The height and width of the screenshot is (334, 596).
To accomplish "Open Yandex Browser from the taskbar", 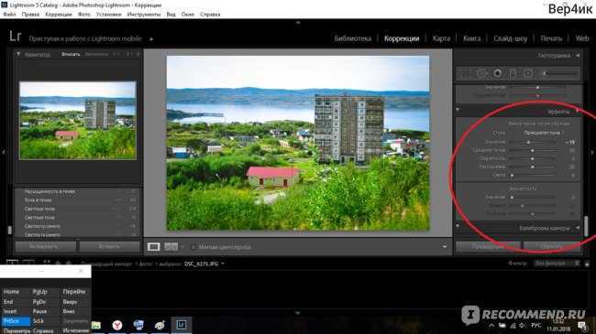I will tap(117, 325).
